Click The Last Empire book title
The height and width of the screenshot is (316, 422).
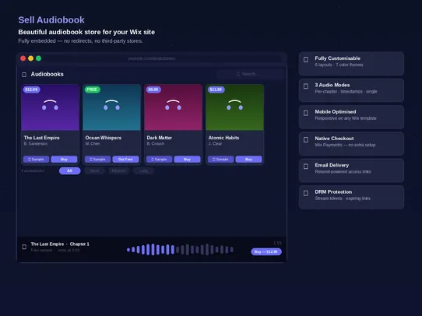(42, 138)
